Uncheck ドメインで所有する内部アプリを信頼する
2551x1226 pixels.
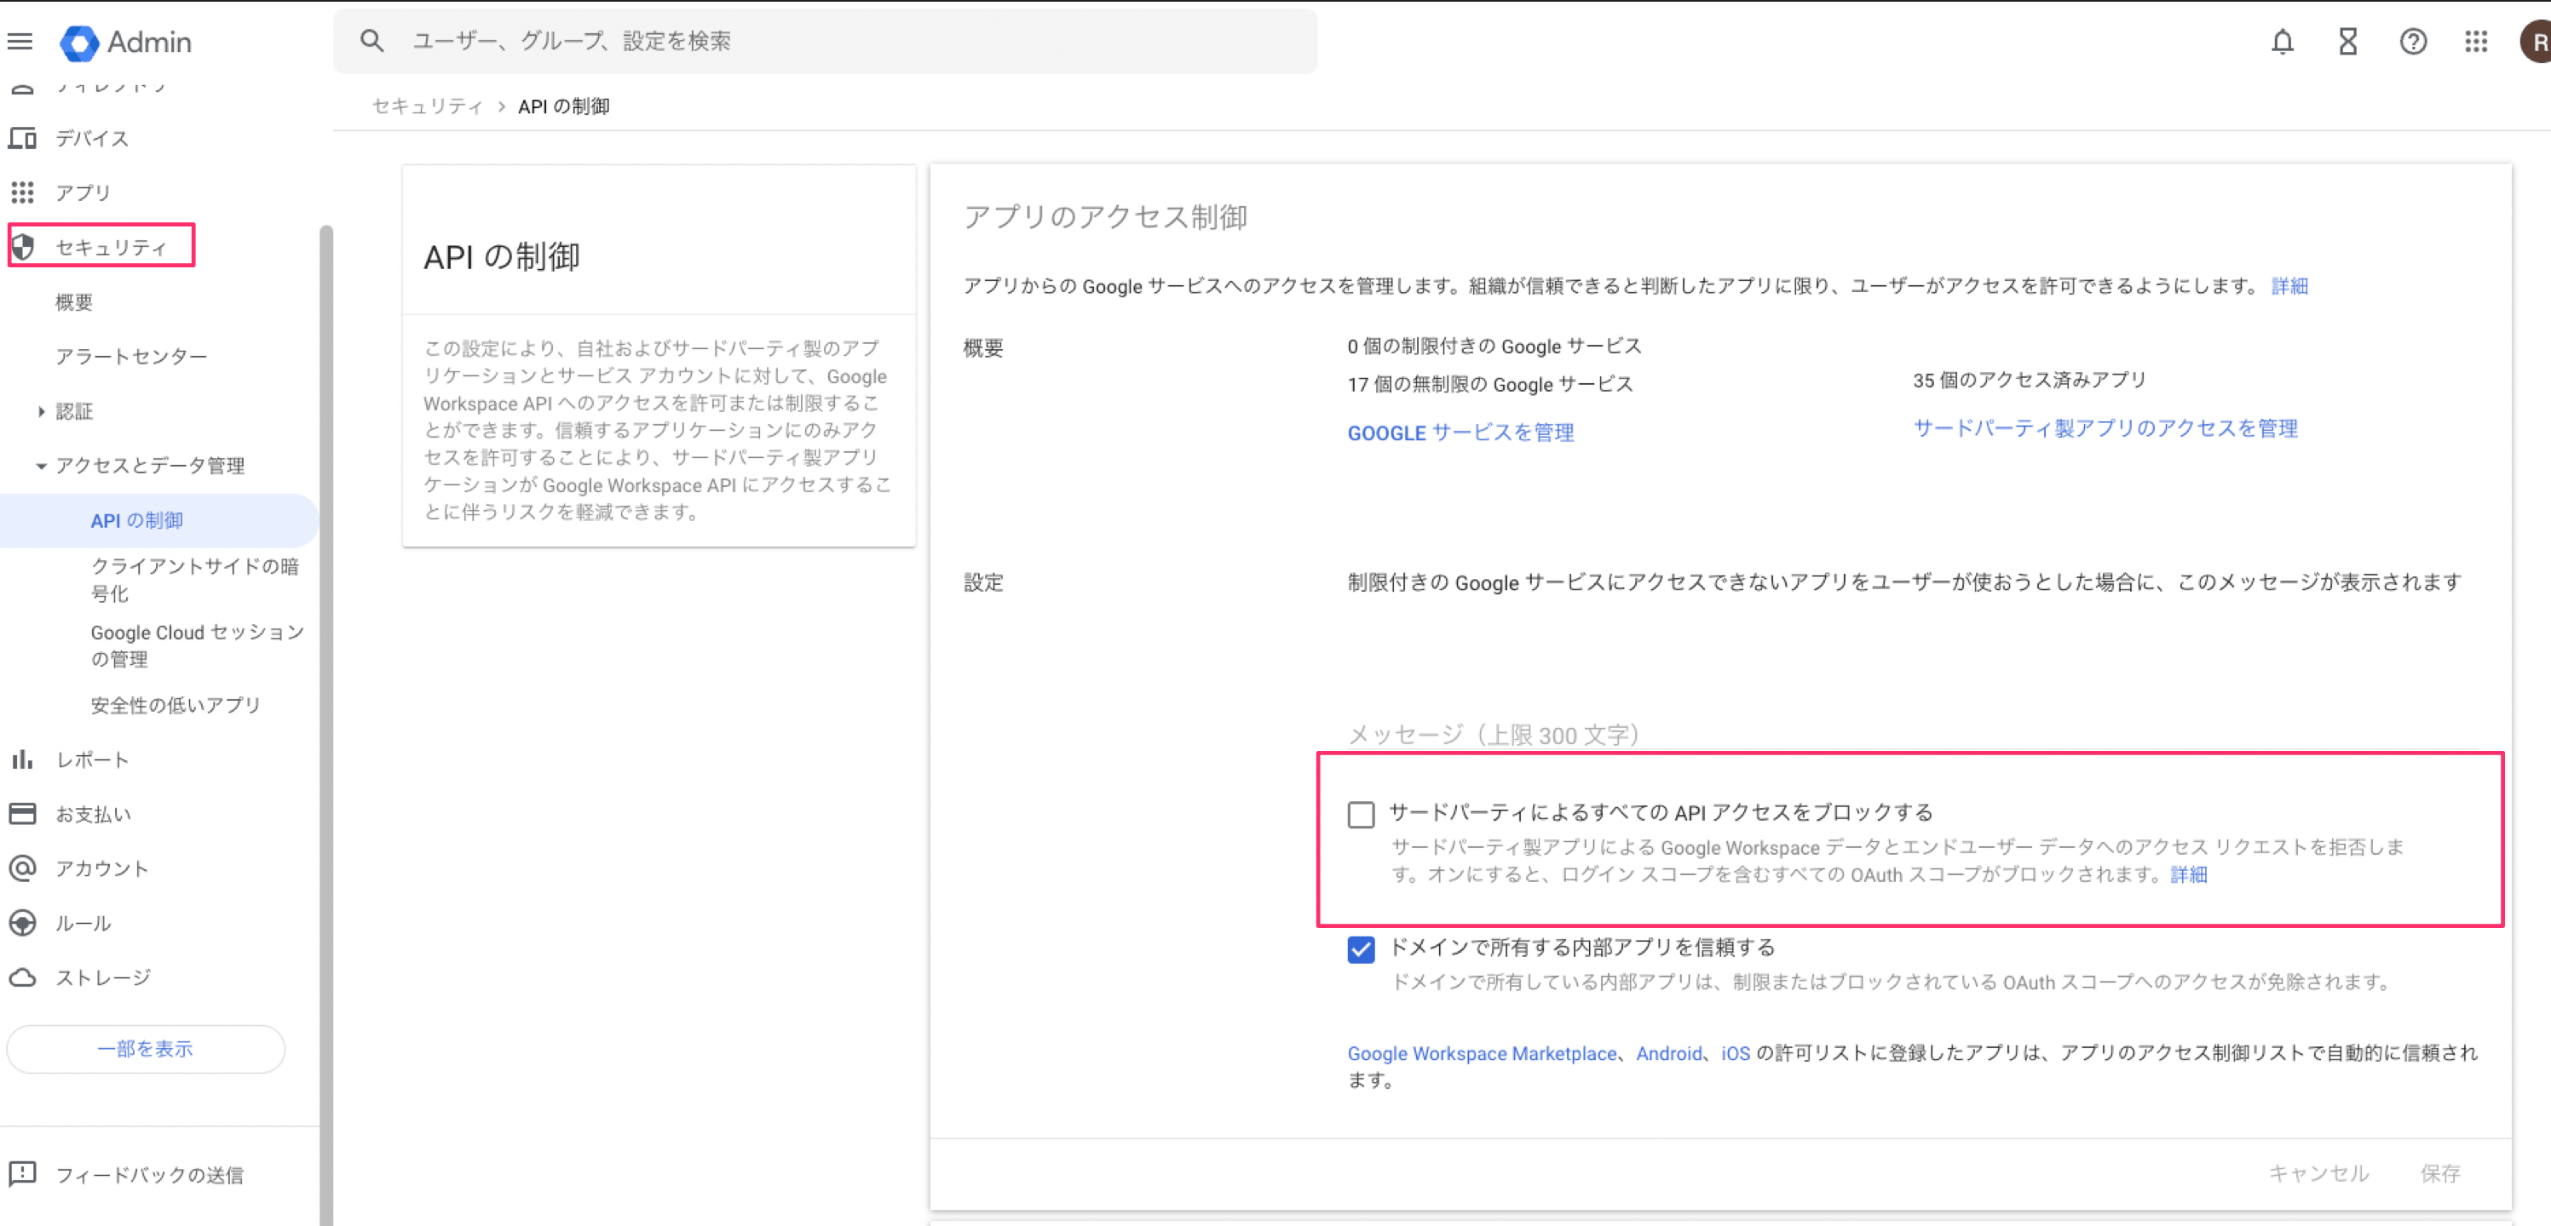[x=1361, y=949]
